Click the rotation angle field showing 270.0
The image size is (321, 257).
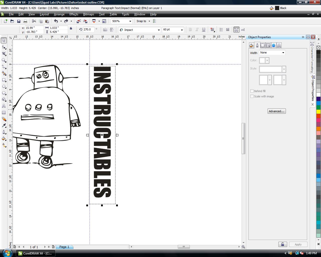89,30
